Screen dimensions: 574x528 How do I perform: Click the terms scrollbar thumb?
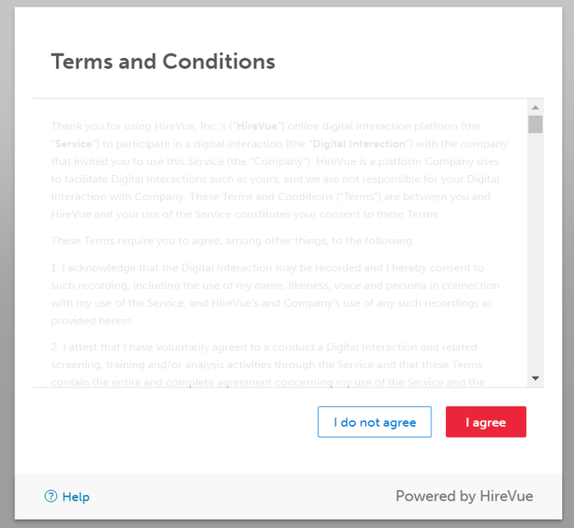[535, 124]
